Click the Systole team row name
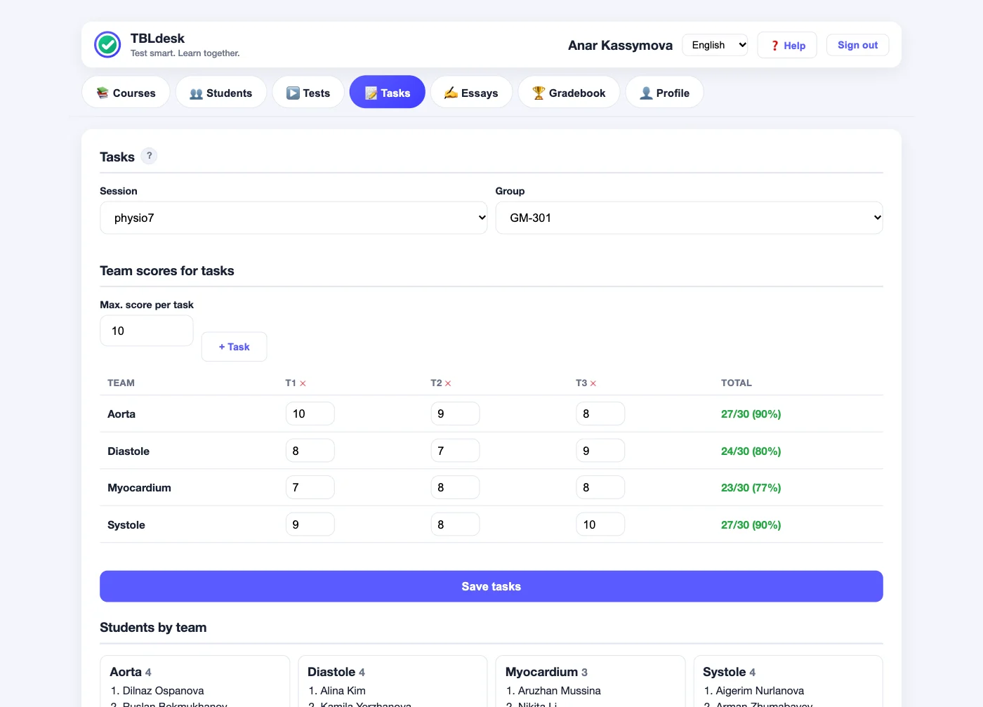 click(126, 524)
